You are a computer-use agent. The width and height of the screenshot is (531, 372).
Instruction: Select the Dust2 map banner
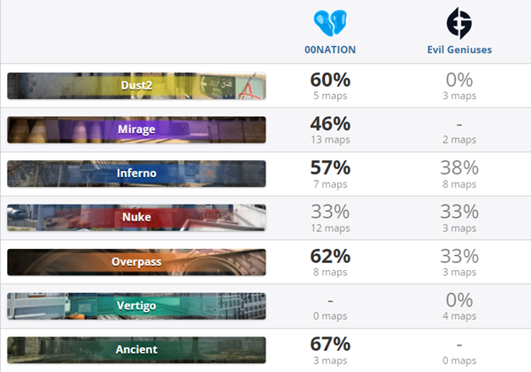(x=136, y=86)
